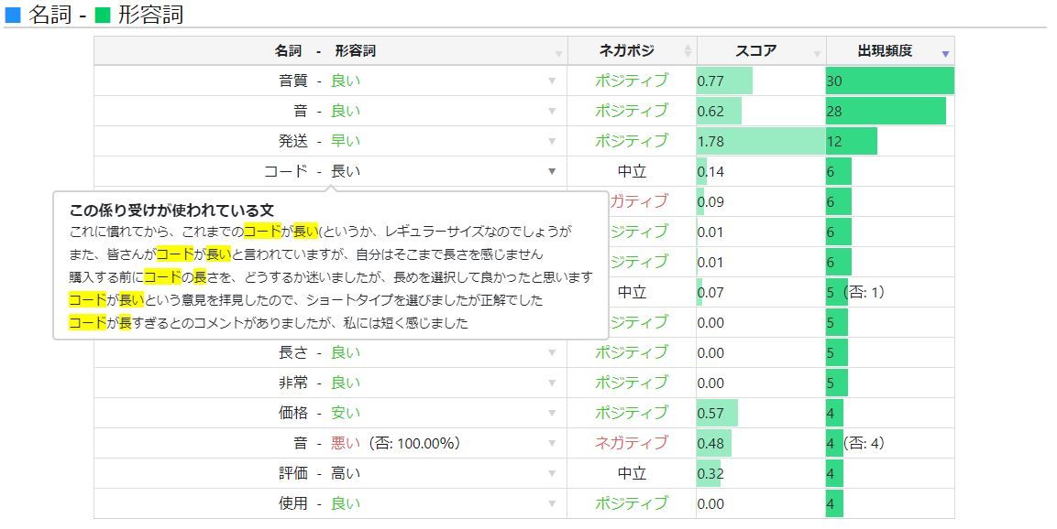Click the sort arrow in スコア header
The width and height of the screenshot is (1057, 529).
[817, 55]
